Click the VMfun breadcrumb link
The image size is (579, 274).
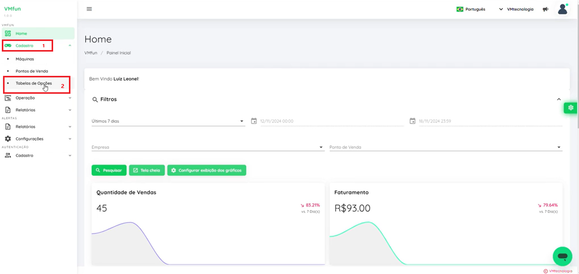click(x=91, y=53)
